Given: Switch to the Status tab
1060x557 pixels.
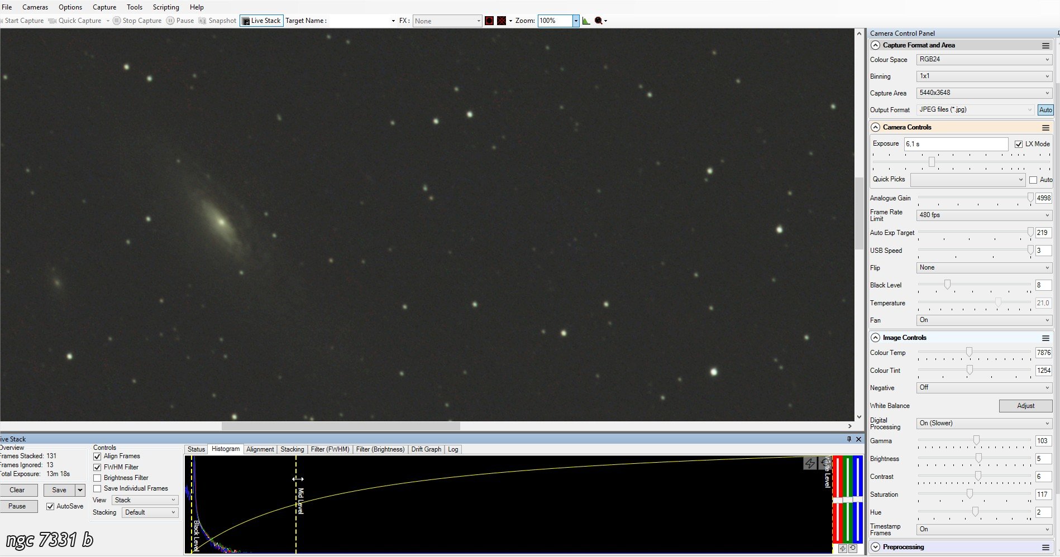Looking at the screenshot, I should tap(196, 449).
